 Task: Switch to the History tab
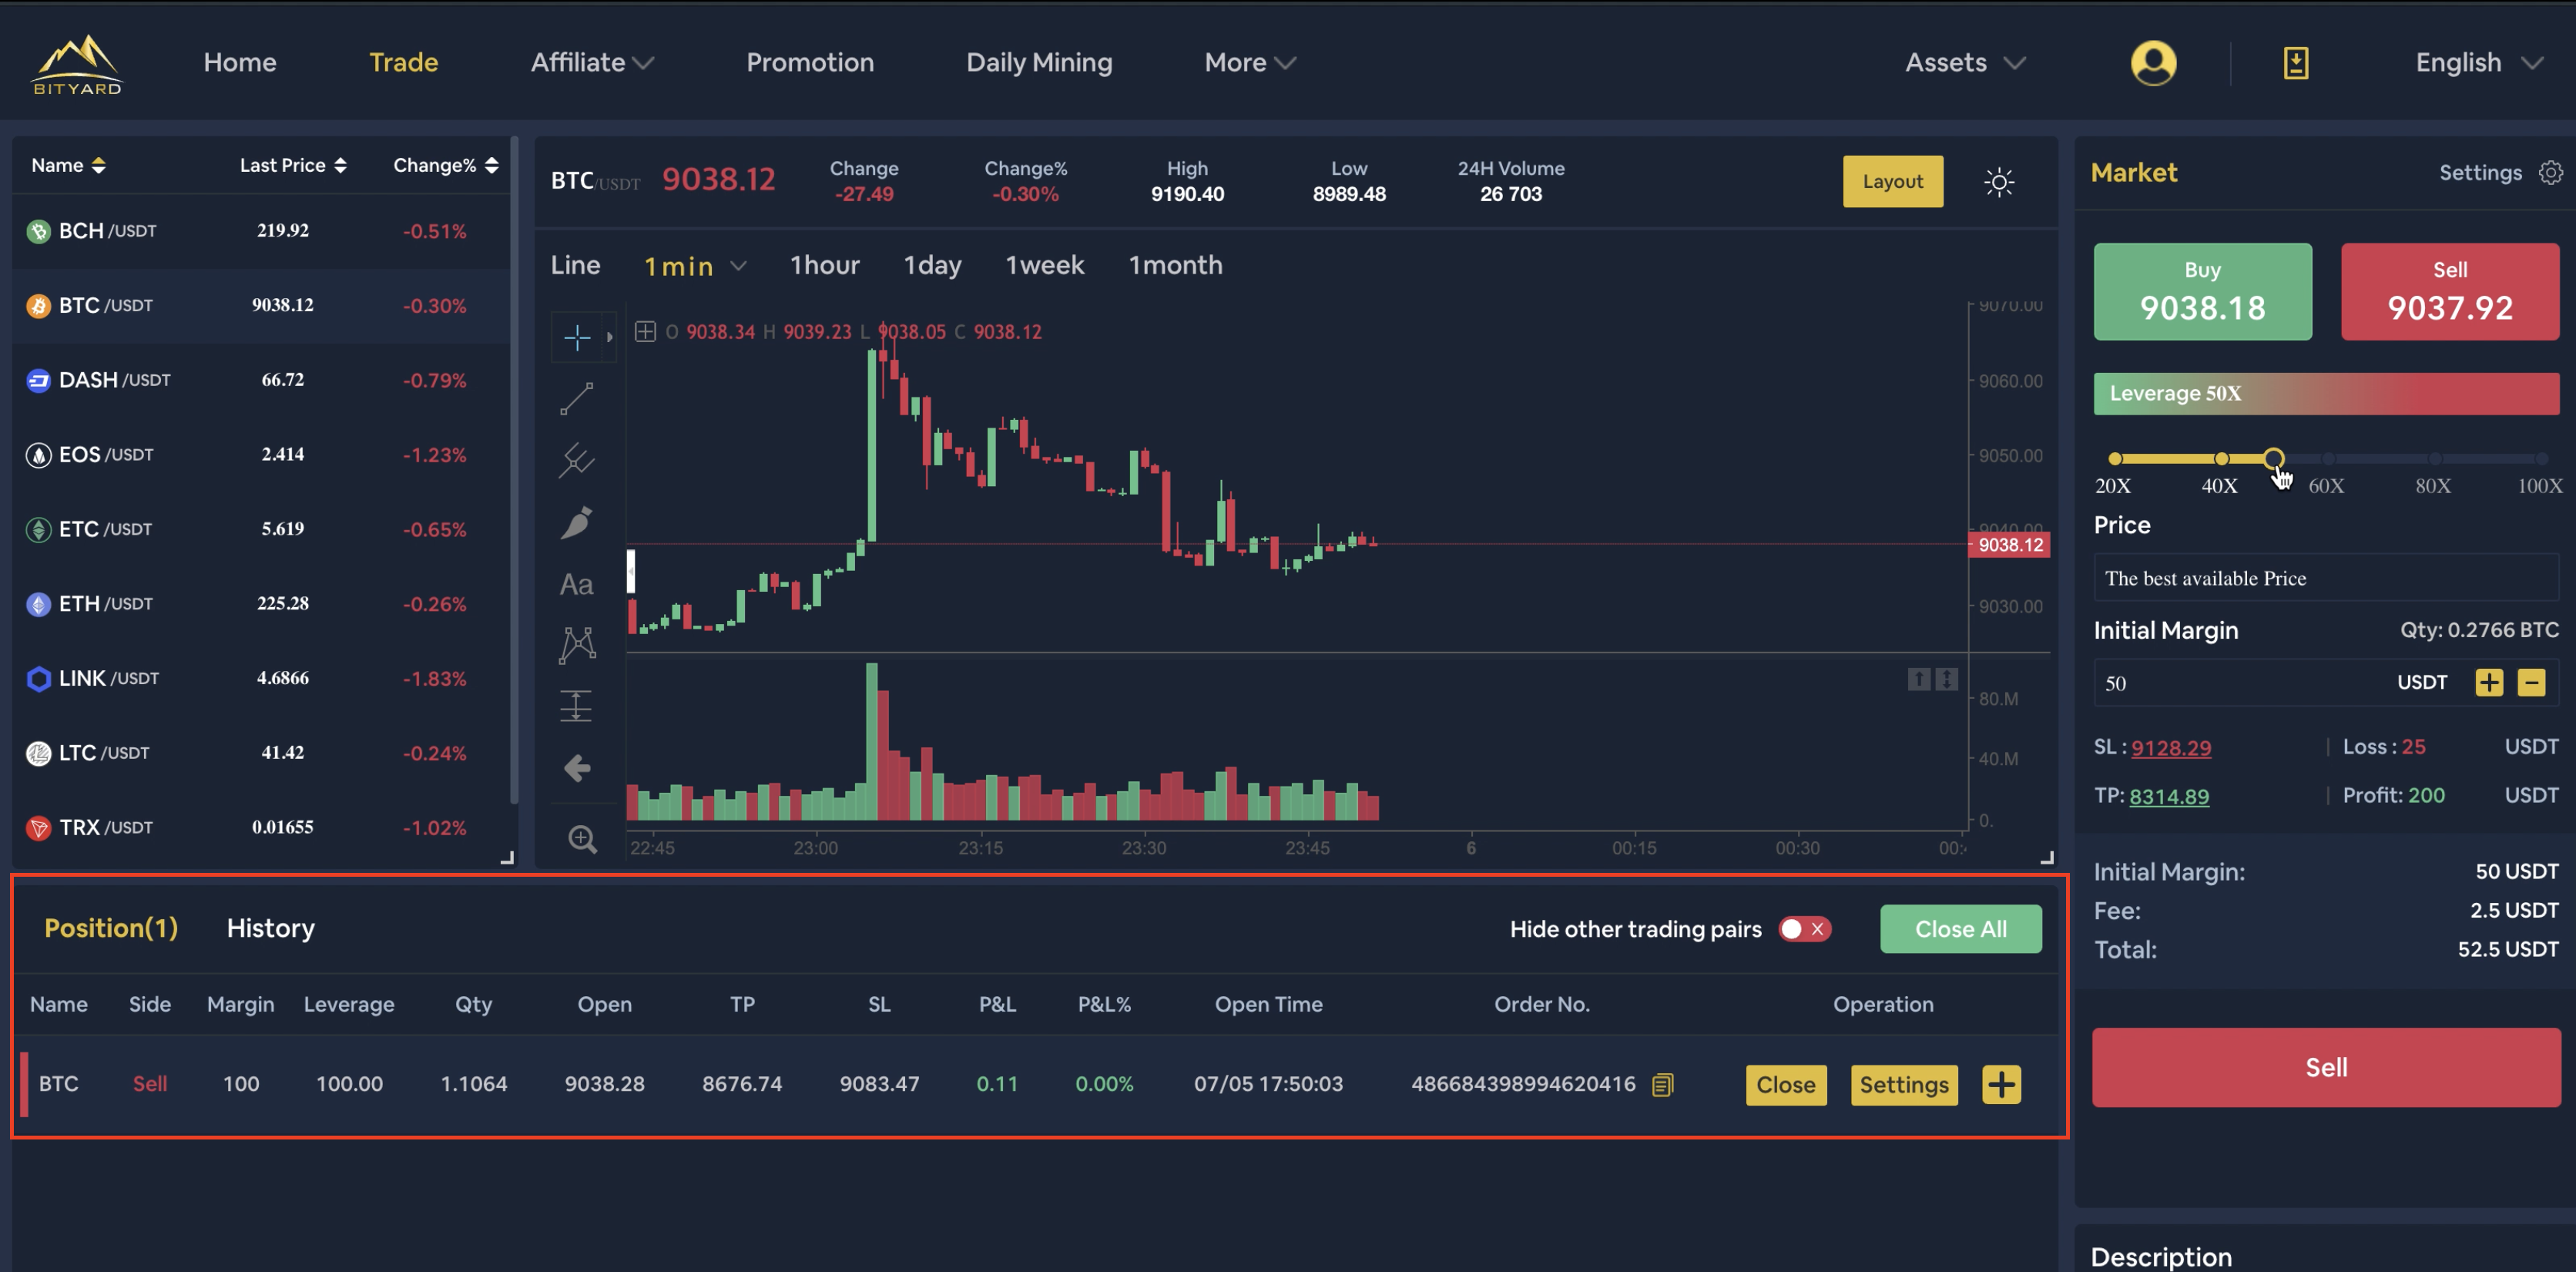click(x=270, y=928)
